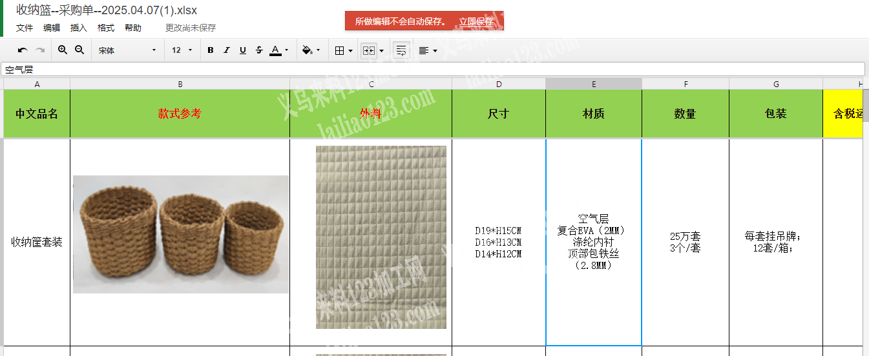The height and width of the screenshot is (356, 869).
Task: Select the D19*H15CM dimensions cell
Action: pos(499,242)
